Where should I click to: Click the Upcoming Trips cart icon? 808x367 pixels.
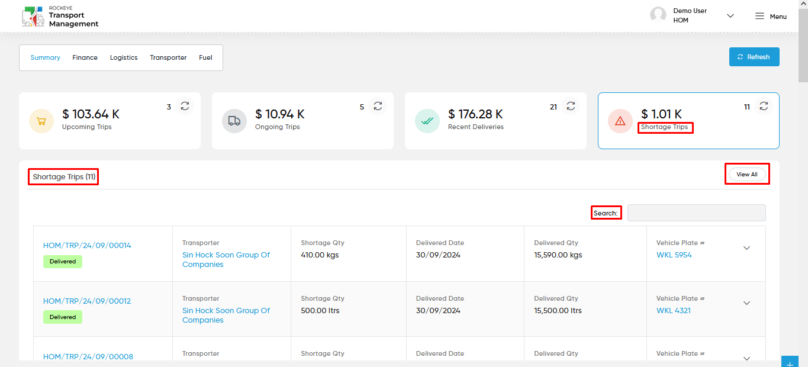pos(41,121)
